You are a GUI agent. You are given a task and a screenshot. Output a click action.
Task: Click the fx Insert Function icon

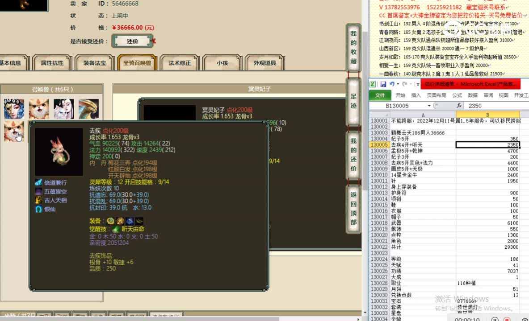pos(459,106)
